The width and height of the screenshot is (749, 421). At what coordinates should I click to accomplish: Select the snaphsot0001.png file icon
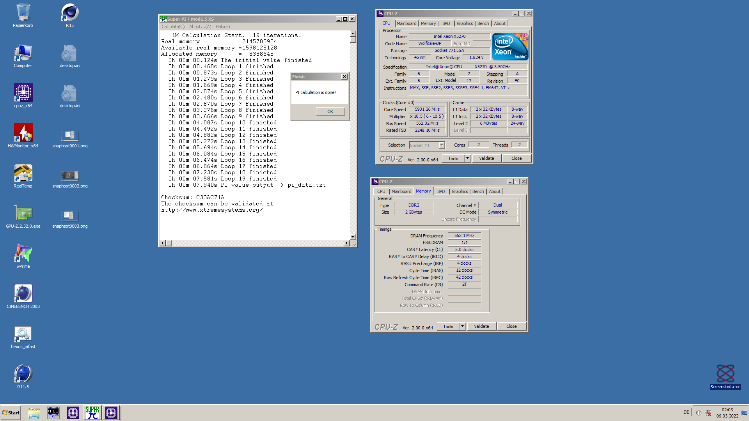tap(70, 139)
